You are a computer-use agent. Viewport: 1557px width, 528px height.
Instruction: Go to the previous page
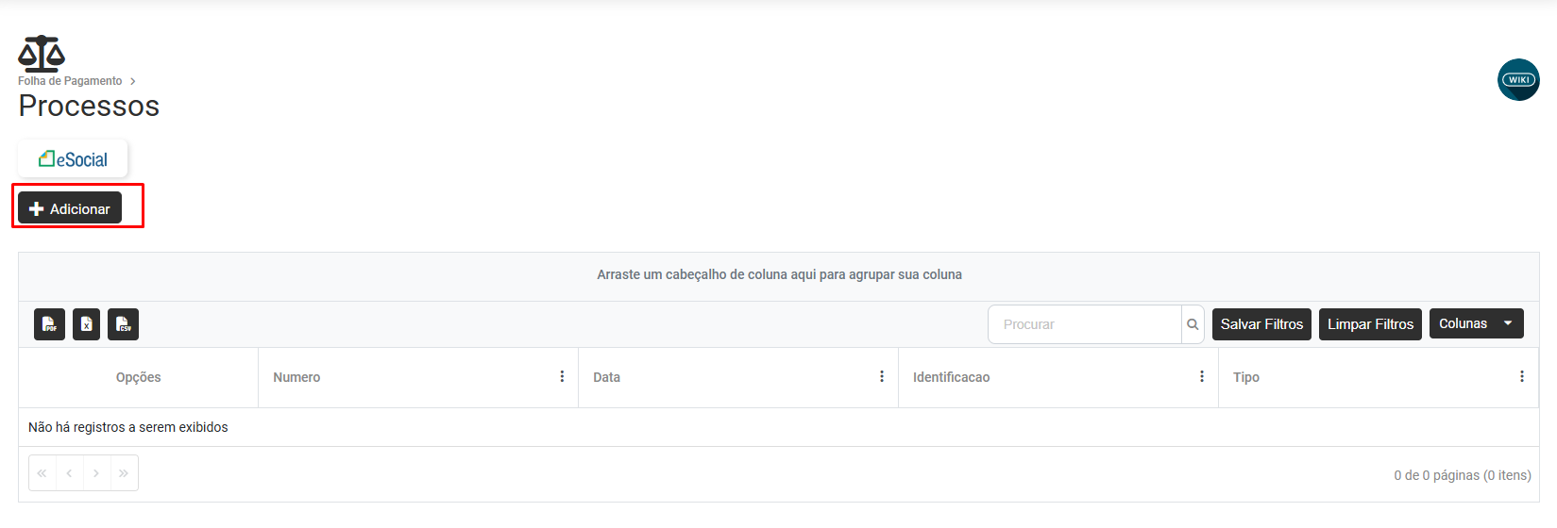[70, 473]
